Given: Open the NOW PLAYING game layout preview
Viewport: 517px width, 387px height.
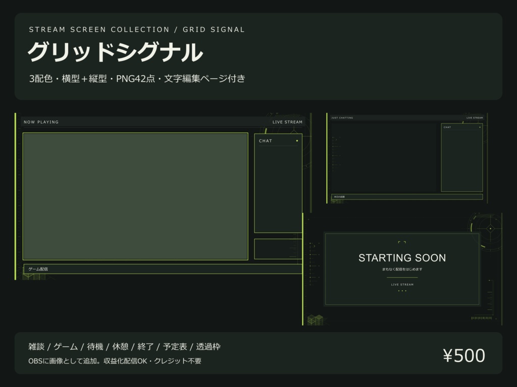Looking at the screenshot, I should [x=159, y=197].
